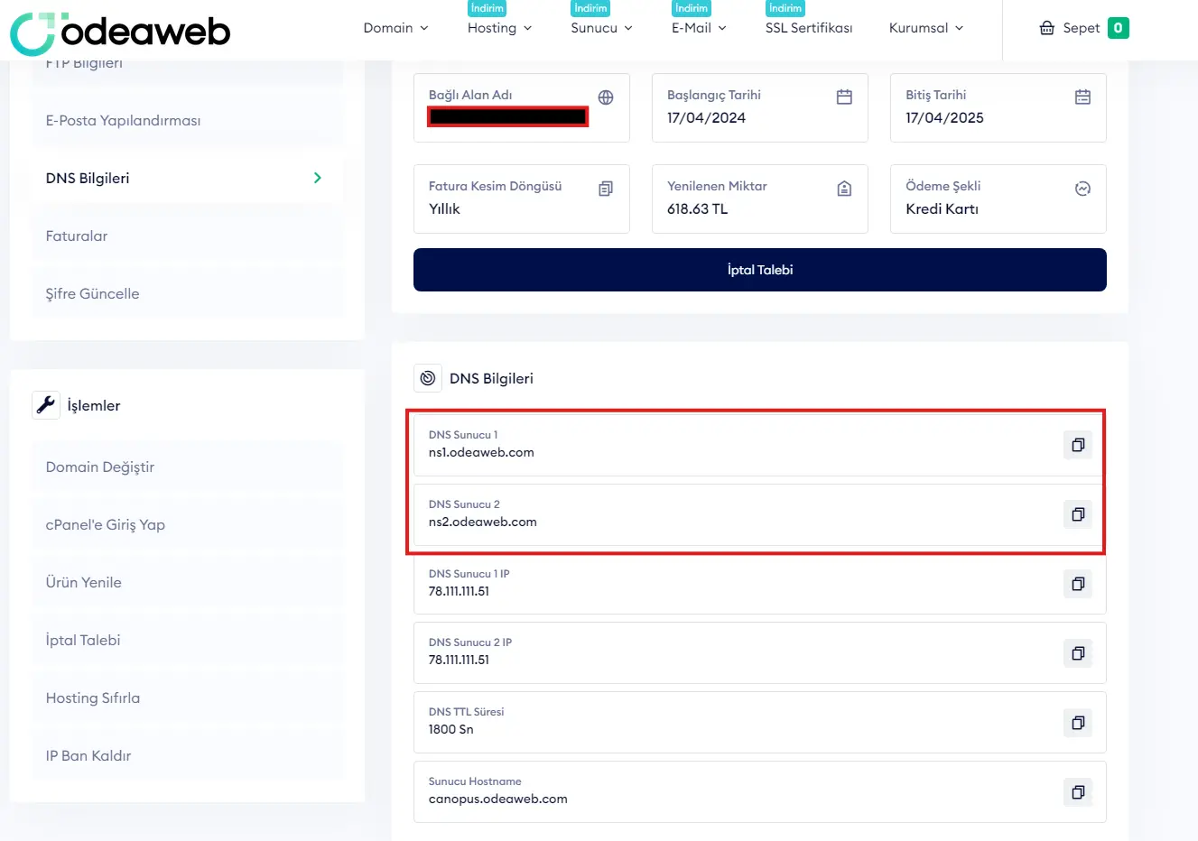1198x841 pixels.
Task: Copy the DNS TTL Süresi value
Action: (1078, 723)
